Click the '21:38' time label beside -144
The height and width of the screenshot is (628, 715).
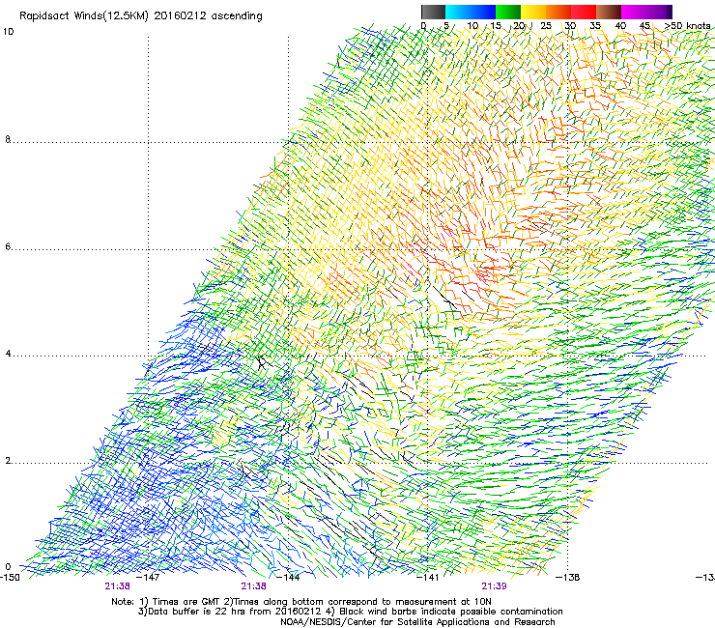point(253,586)
